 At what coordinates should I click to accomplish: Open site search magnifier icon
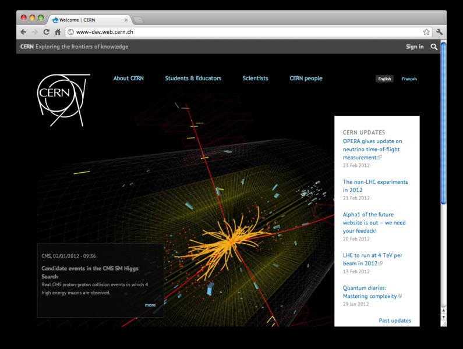click(434, 47)
